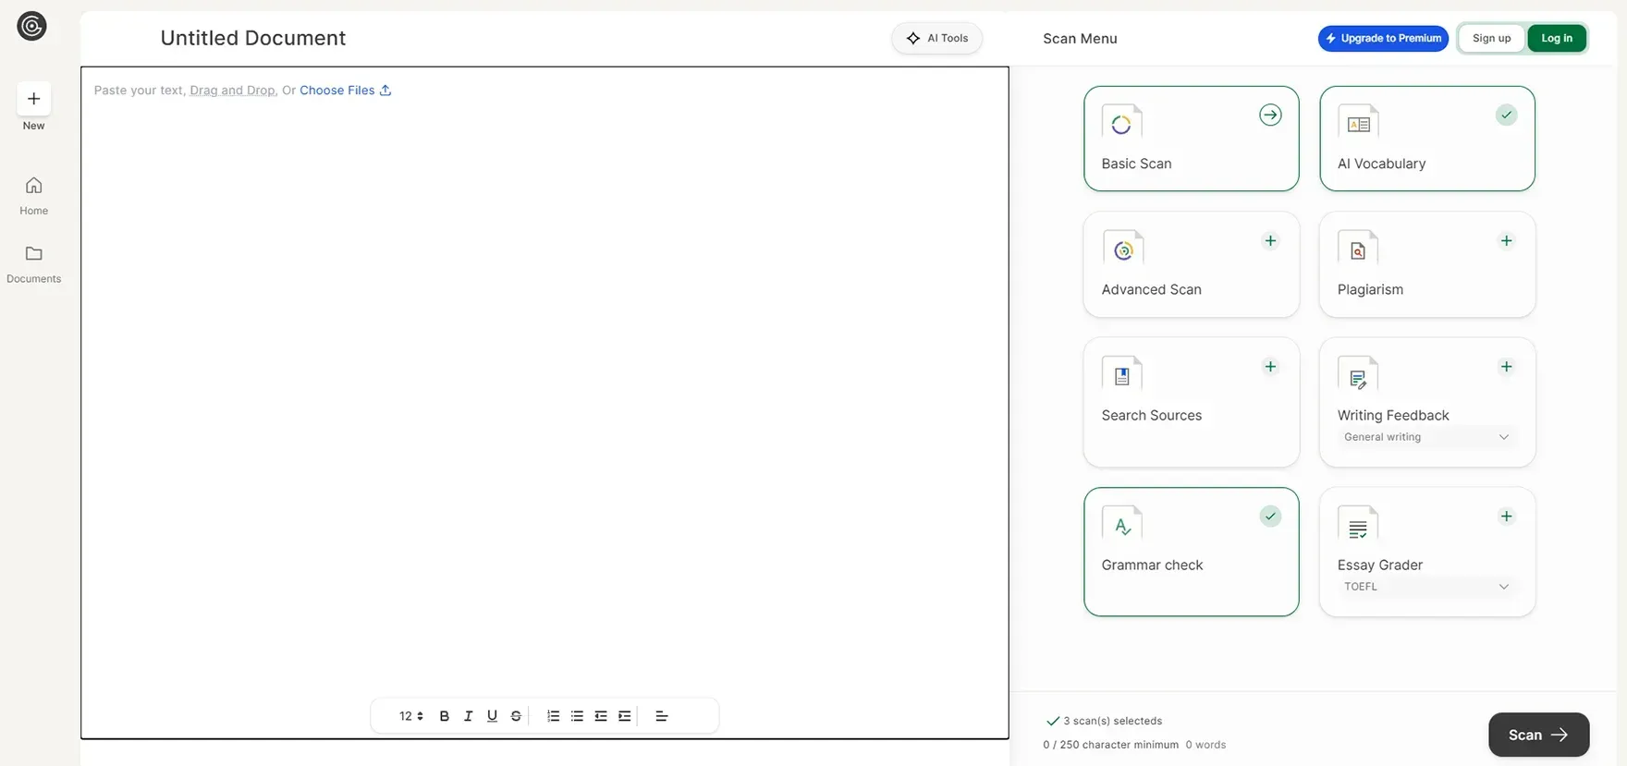The width and height of the screenshot is (1627, 766).
Task: Expand the General writing dropdown
Action: [x=1426, y=437]
